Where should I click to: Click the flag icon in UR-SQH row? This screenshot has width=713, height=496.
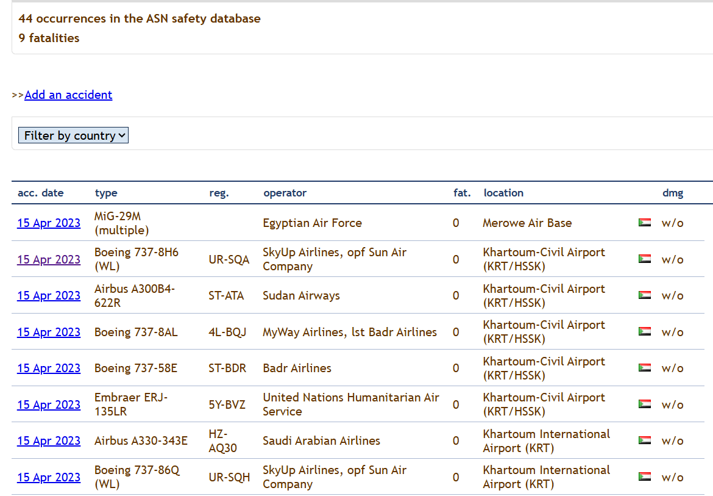click(644, 476)
